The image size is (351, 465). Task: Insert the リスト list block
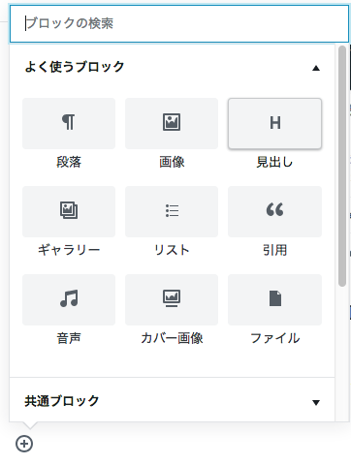172,222
